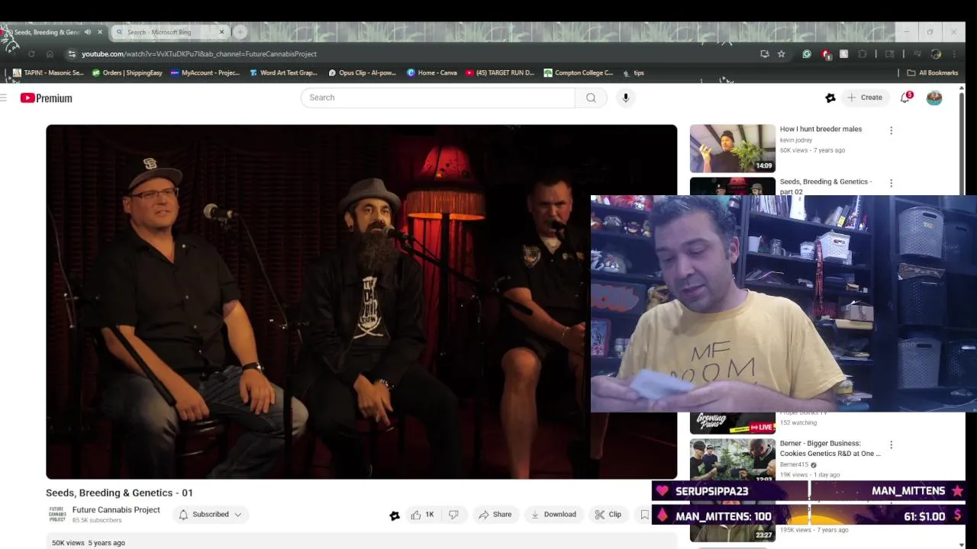Viewport: 977px width, 549px height.
Task: Open the account avatar menu
Action: pos(934,98)
